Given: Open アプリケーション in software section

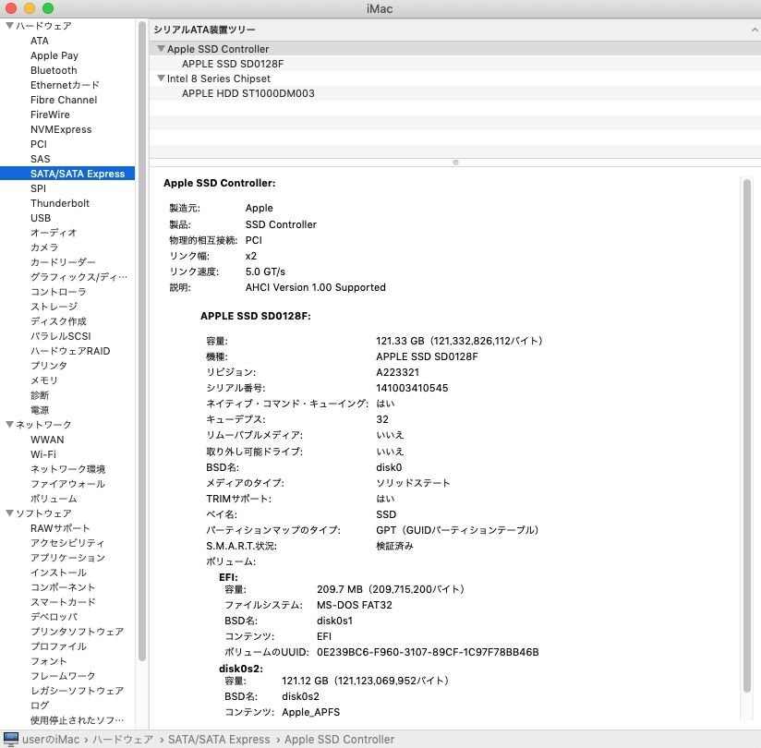Looking at the screenshot, I should (67, 558).
